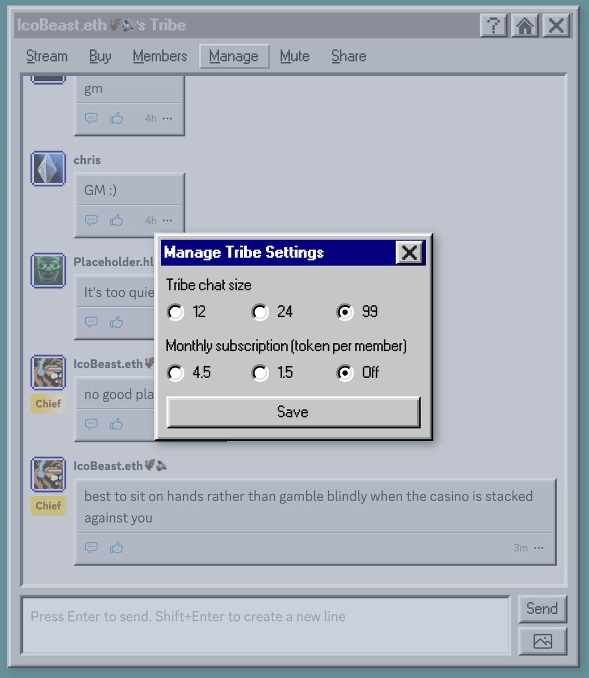Send the chat message
This screenshot has width=589, height=678.
[x=542, y=609]
